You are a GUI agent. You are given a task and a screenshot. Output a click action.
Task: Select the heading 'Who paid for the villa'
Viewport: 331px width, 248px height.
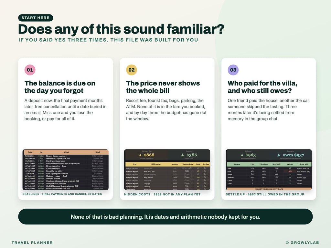tap(262, 83)
